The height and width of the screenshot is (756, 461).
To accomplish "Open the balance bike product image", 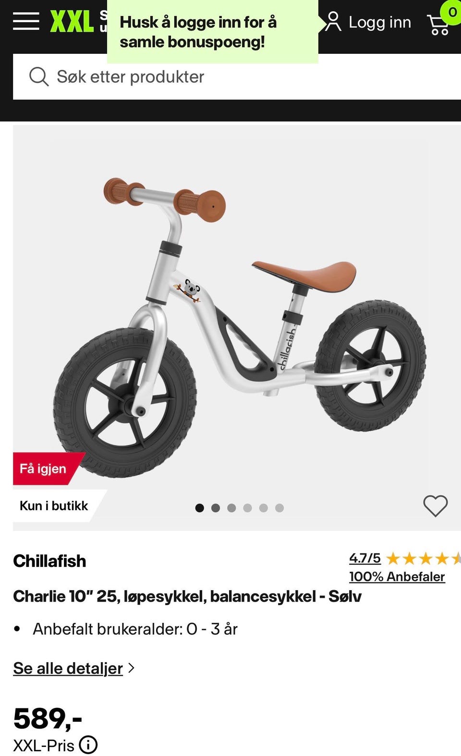I will (x=237, y=328).
